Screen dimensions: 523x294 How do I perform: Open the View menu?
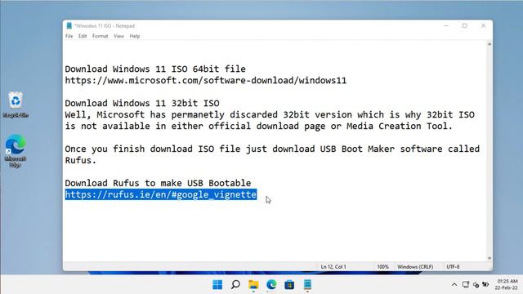(x=118, y=36)
